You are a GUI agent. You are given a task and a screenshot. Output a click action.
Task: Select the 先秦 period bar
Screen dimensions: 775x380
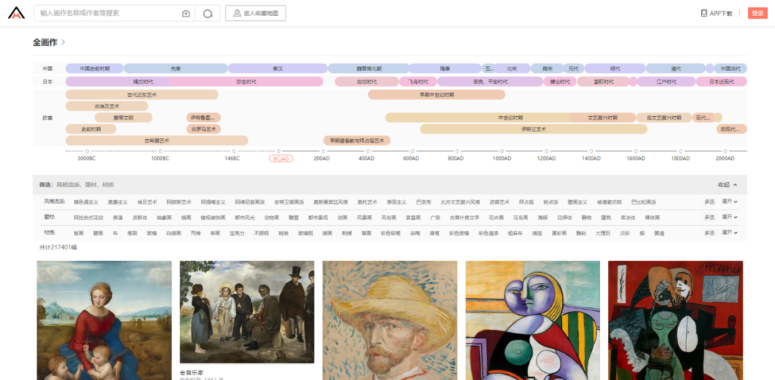tap(176, 68)
